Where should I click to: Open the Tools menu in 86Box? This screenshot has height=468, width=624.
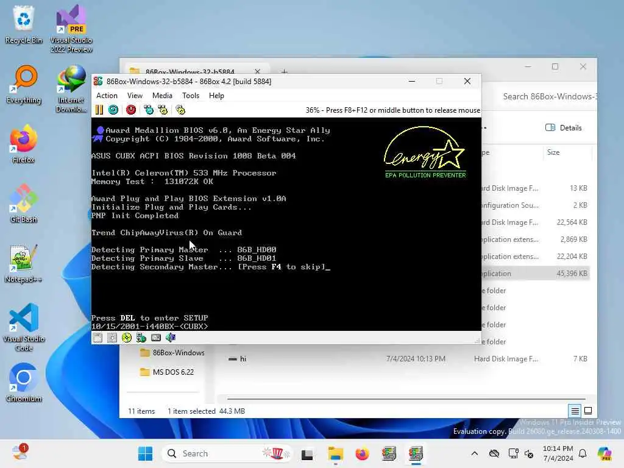click(191, 96)
